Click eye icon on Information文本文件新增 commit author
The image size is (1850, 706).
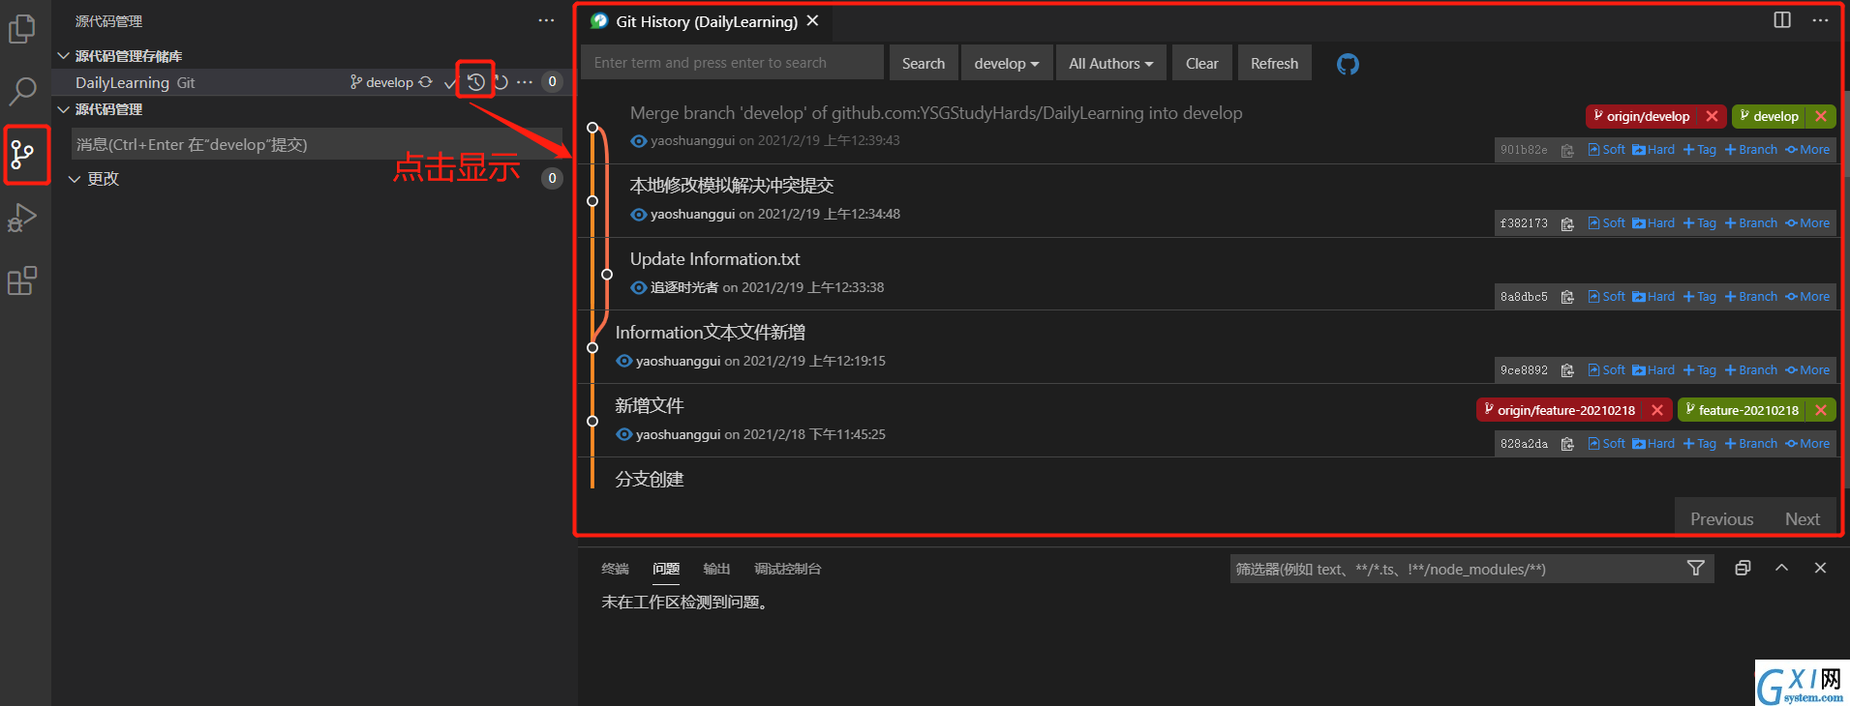(x=623, y=362)
